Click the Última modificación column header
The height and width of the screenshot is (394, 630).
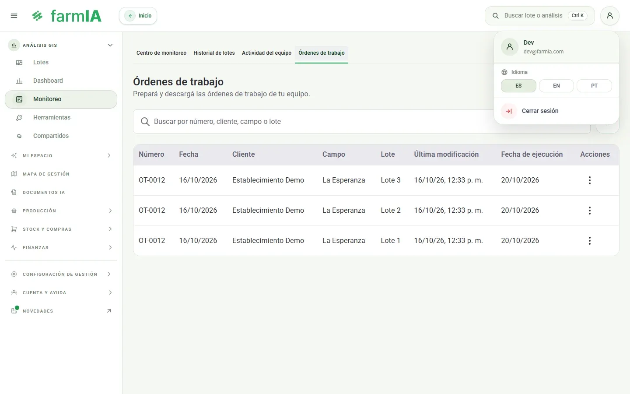tap(446, 155)
